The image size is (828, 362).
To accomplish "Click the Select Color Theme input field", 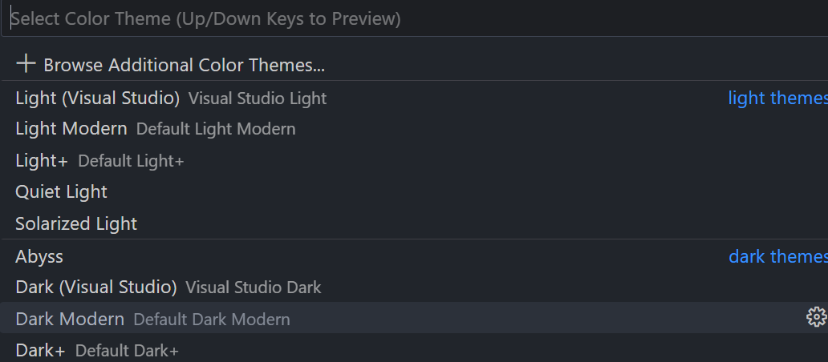I will point(401,18).
